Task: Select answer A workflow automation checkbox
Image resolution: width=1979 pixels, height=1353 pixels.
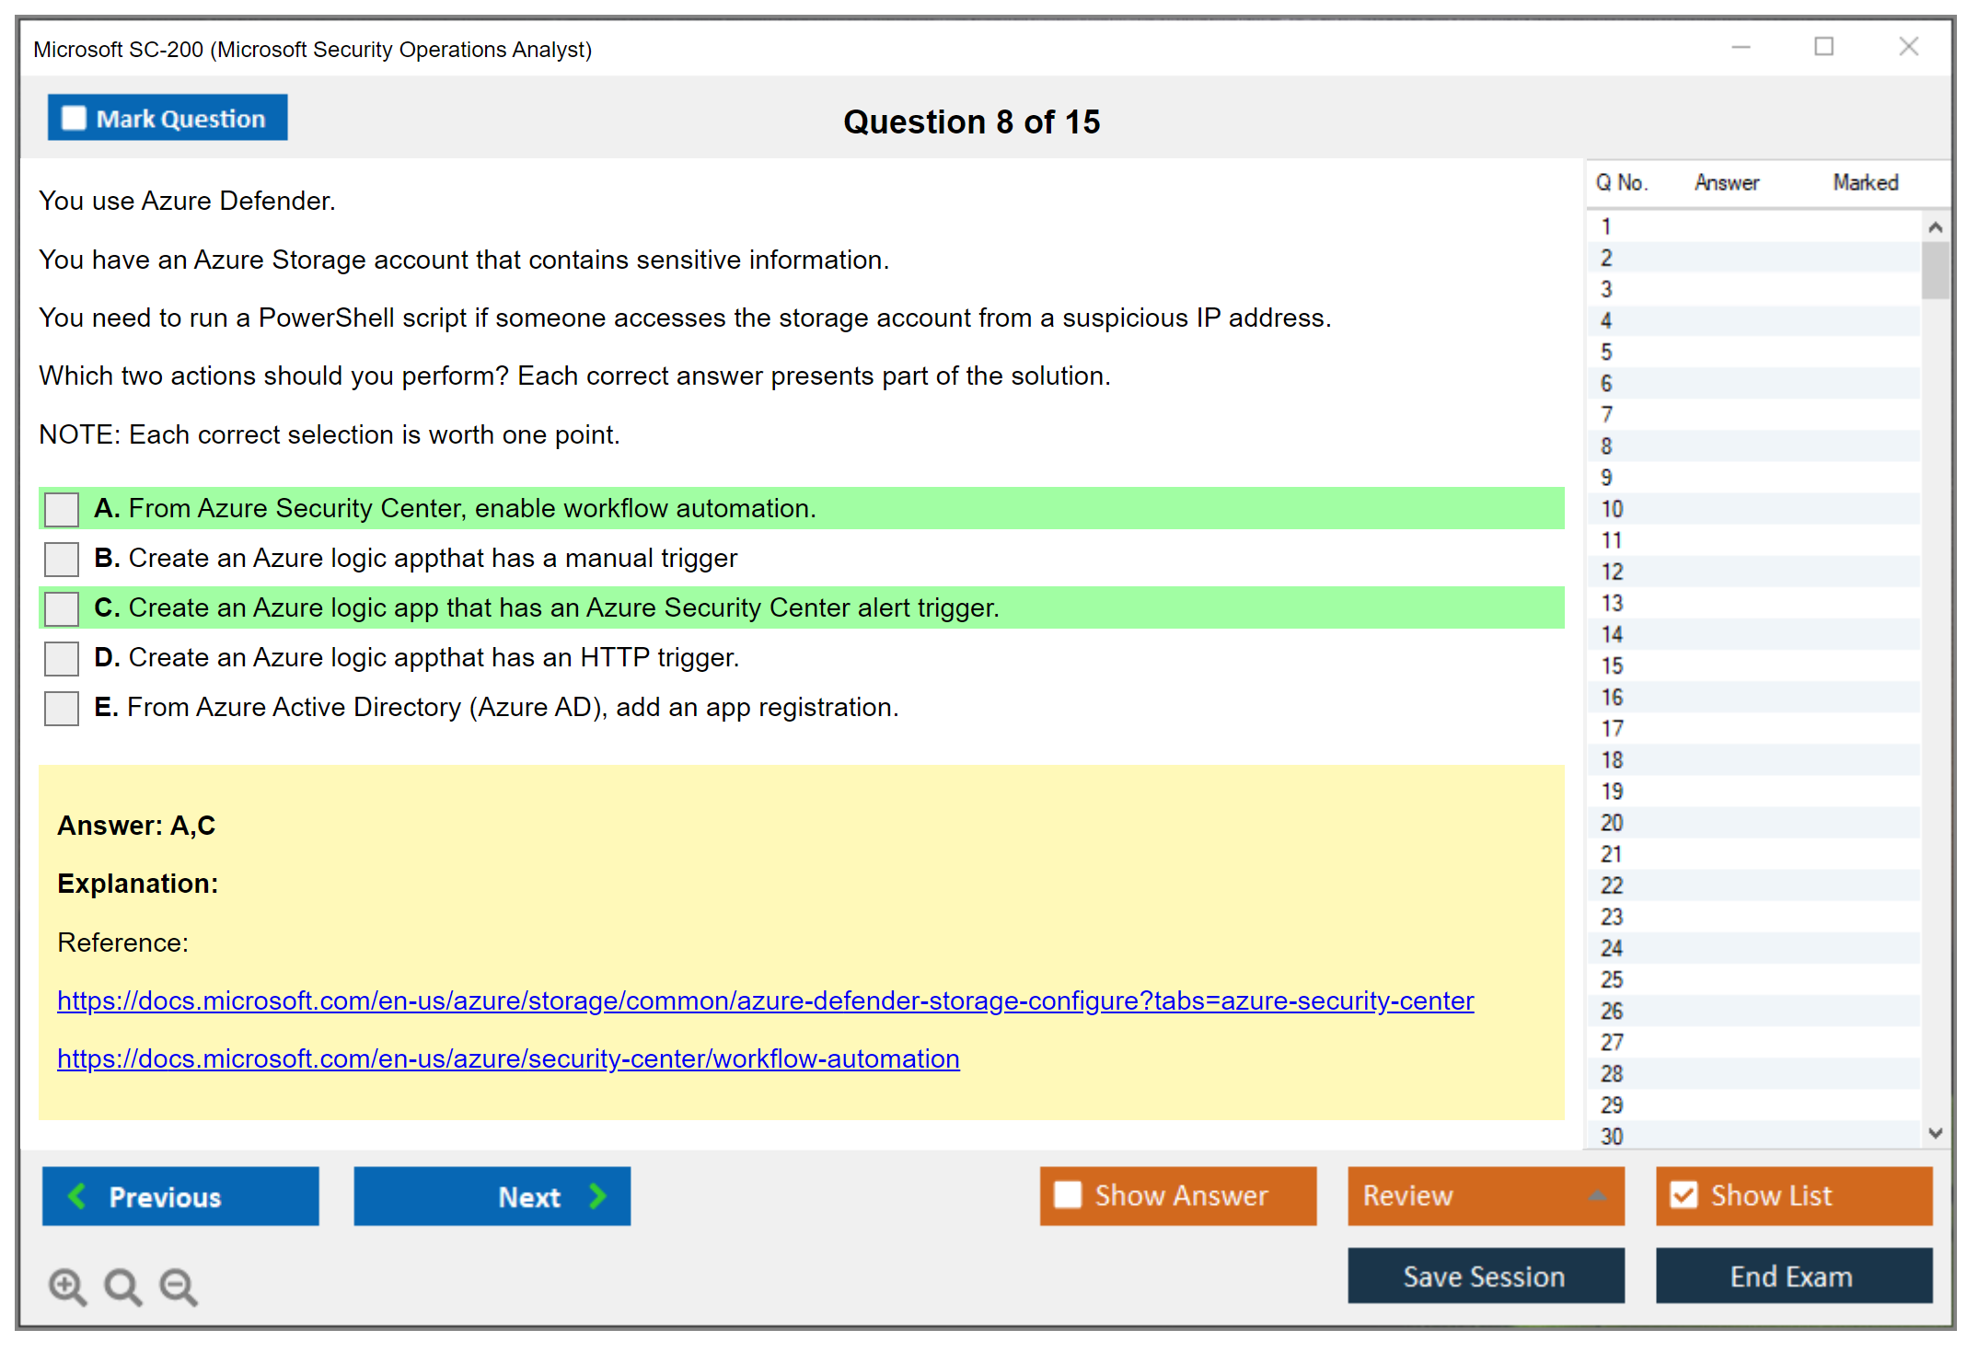Action: tap(62, 509)
